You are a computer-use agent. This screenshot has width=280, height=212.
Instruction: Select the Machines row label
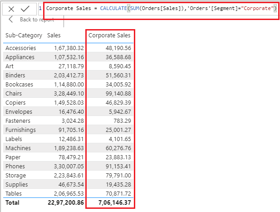[x=18, y=148]
